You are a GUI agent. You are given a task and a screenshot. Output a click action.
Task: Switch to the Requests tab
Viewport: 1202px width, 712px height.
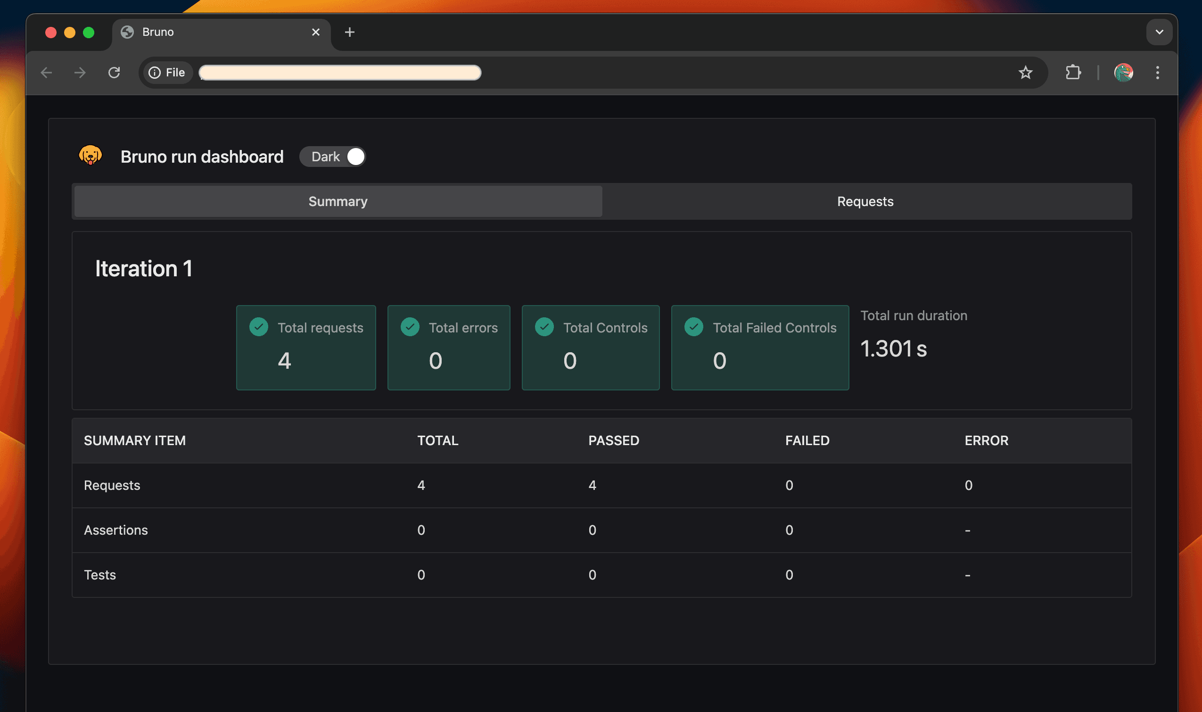click(x=866, y=201)
